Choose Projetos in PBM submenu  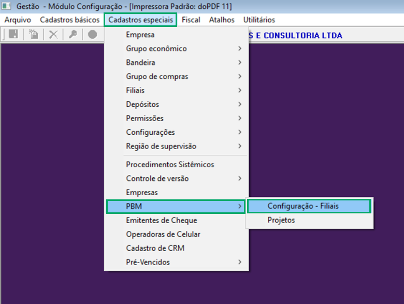coord(309,220)
